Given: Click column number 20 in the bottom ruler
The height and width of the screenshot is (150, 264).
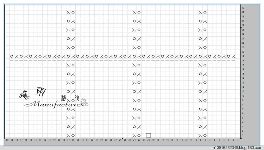Looking at the screenshot, I should coord(149,140).
